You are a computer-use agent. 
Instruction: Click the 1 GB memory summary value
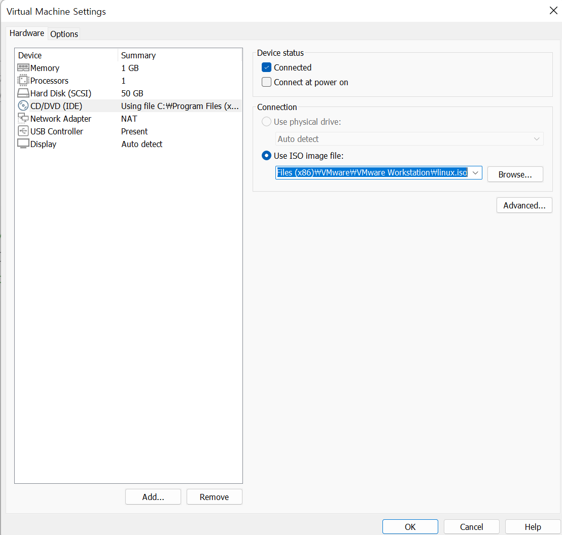click(x=130, y=68)
